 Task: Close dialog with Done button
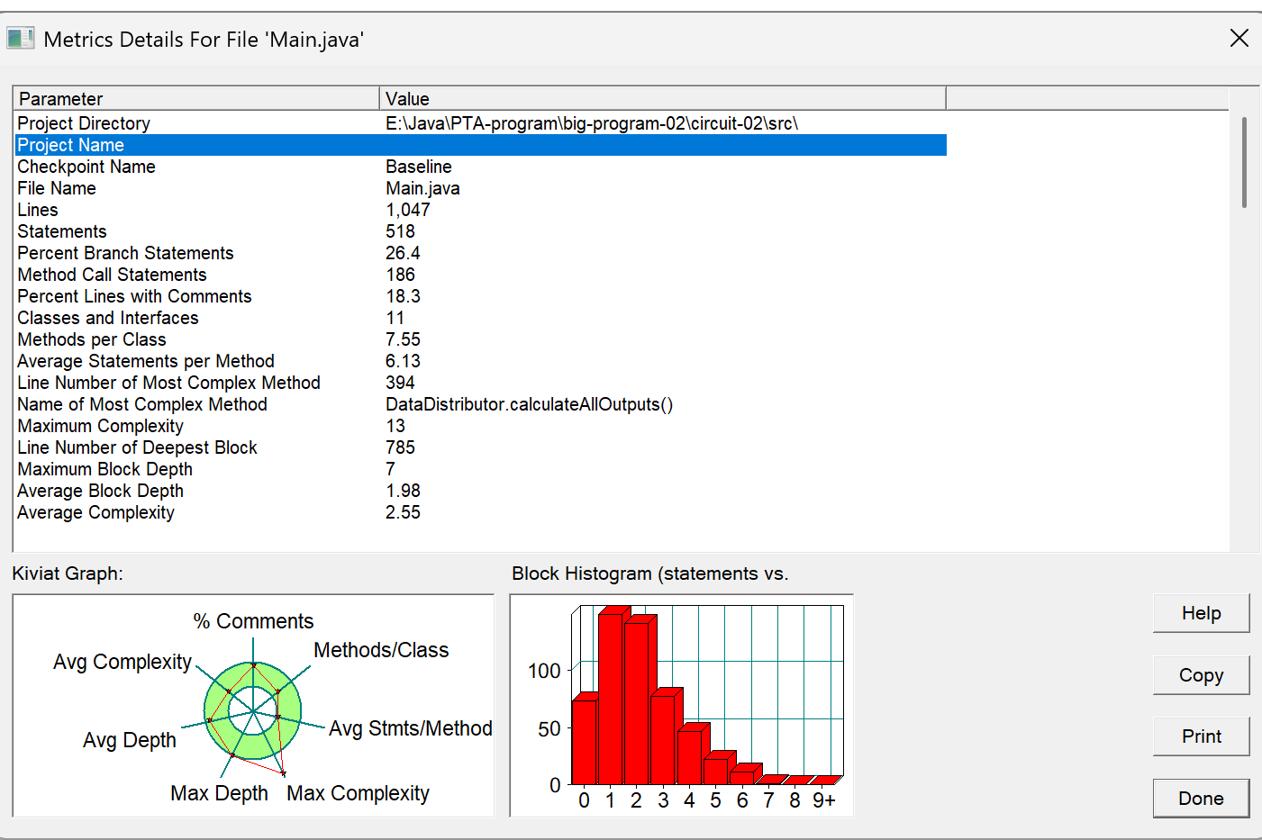click(x=1201, y=799)
